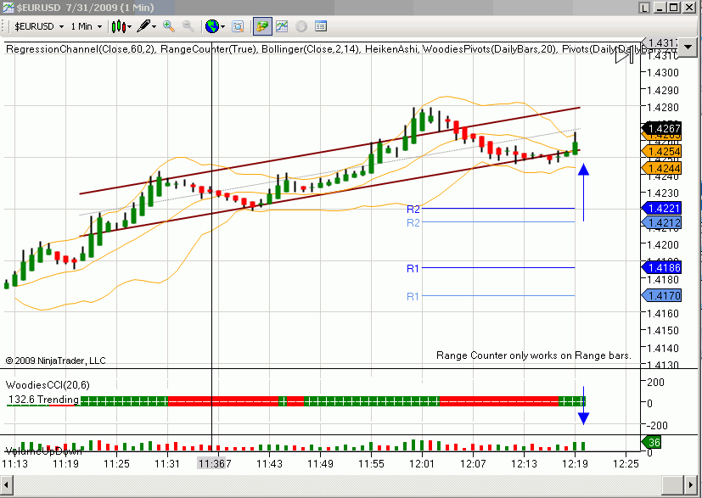Click the 12:01 time axis label

point(422,463)
